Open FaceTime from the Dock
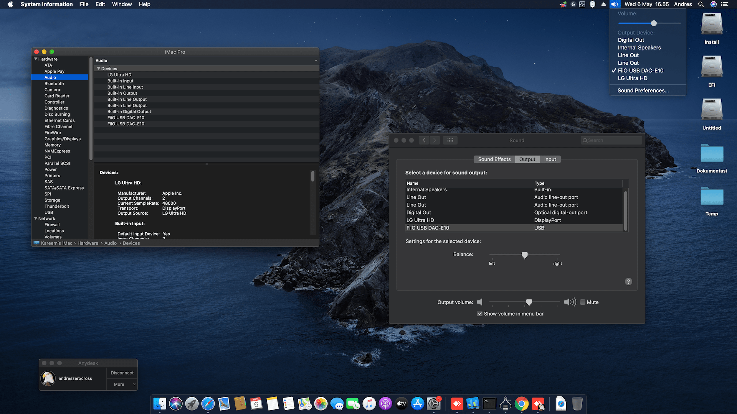 pyautogui.click(x=353, y=404)
